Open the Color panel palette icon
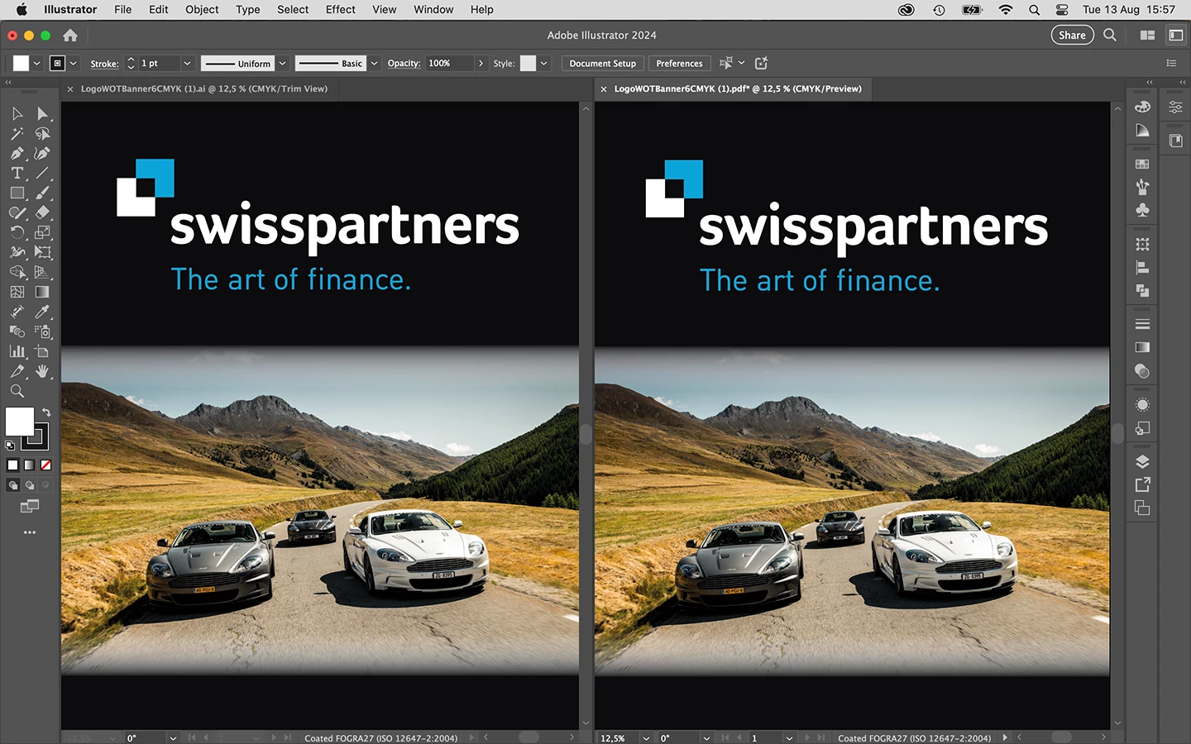Image resolution: width=1191 pixels, height=744 pixels. [1142, 107]
